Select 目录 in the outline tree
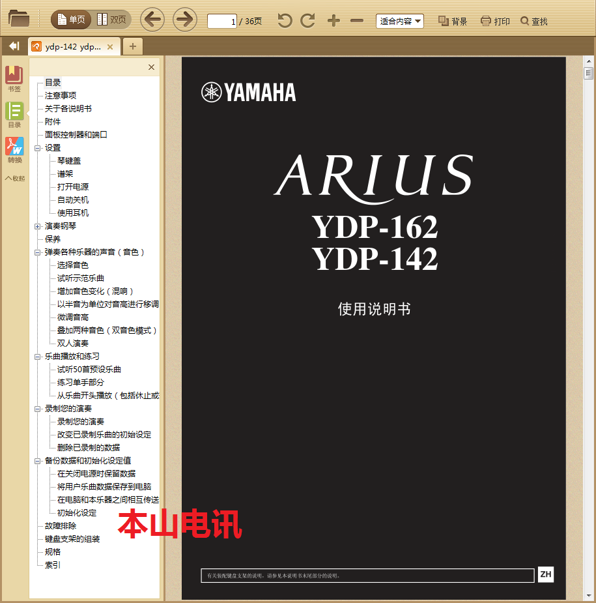 [x=53, y=83]
